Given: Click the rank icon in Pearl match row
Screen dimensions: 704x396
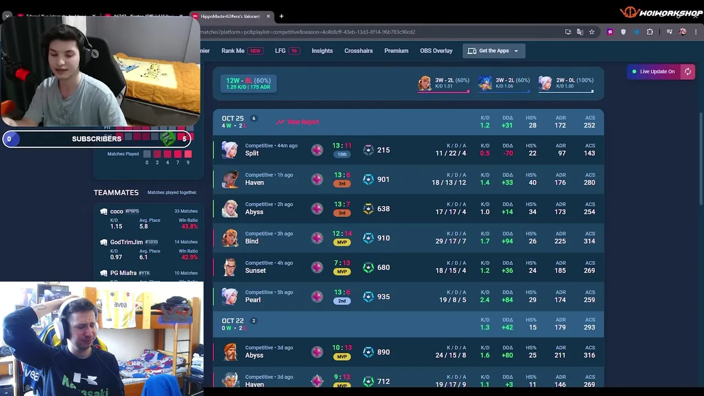Looking at the screenshot, I should 317,296.
